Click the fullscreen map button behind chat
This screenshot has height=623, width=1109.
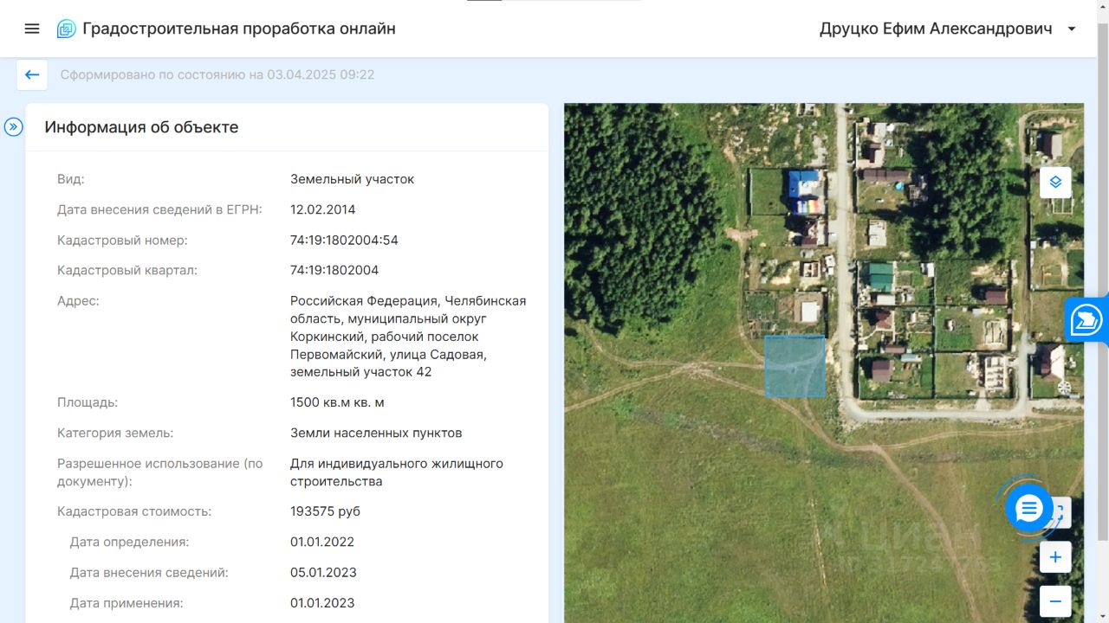1063,511
